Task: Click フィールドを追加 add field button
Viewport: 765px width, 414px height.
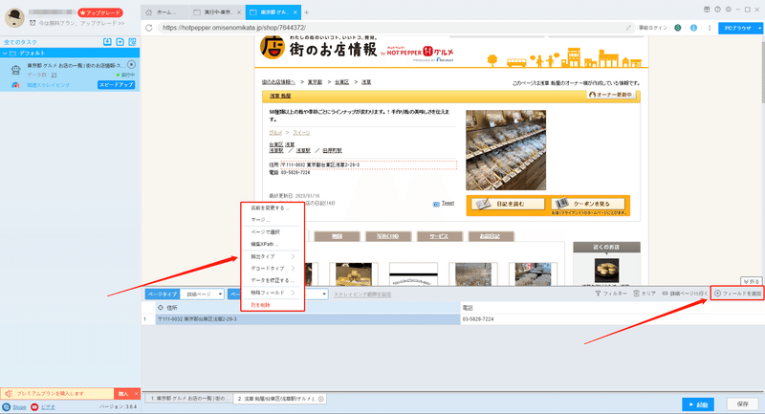Action: pyautogui.click(x=737, y=294)
